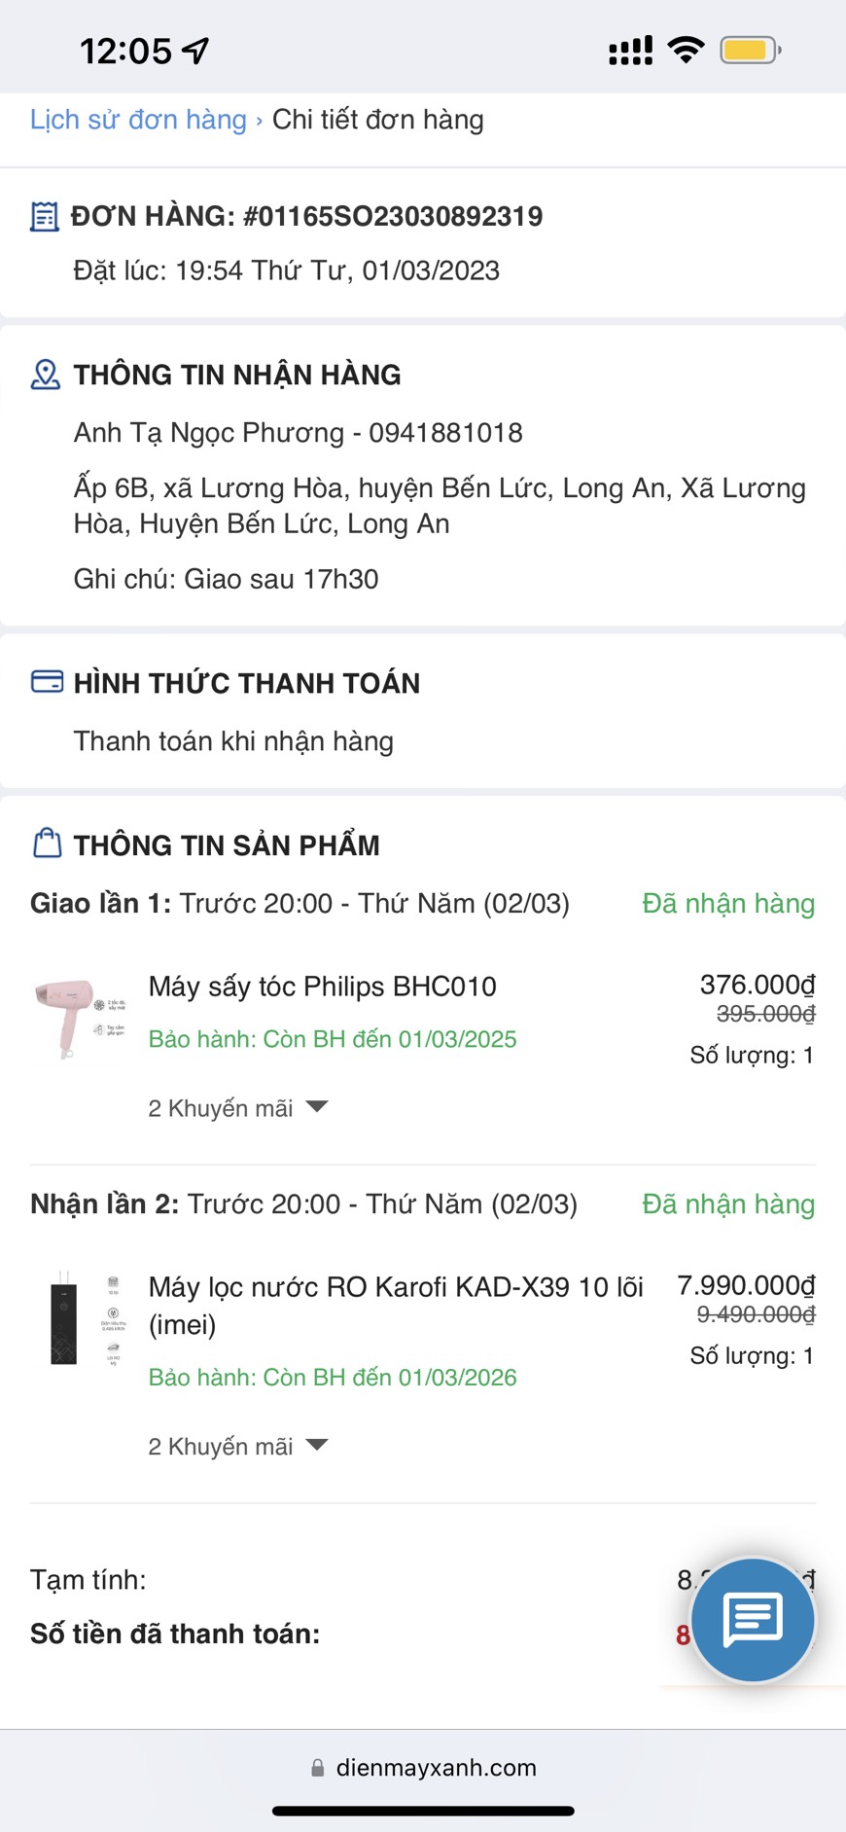Tap the location pin icon for delivery info
This screenshot has width=846, height=1832.
point(45,375)
